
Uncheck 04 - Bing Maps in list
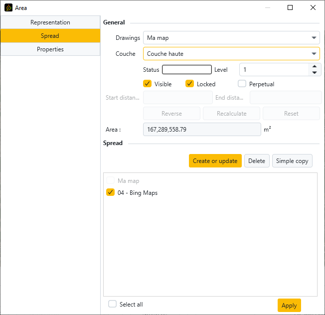point(111,193)
